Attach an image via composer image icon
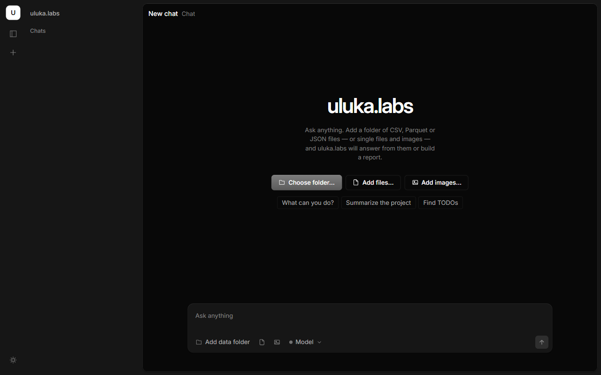This screenshot has height=375, width=601. [277, 342]
